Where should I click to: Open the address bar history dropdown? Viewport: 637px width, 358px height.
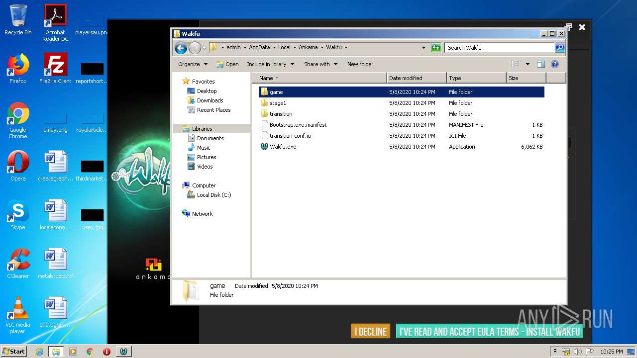click(424, 48)
